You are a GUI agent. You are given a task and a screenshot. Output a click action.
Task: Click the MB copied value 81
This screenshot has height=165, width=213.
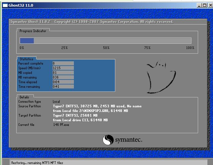(x=63, y=73)
